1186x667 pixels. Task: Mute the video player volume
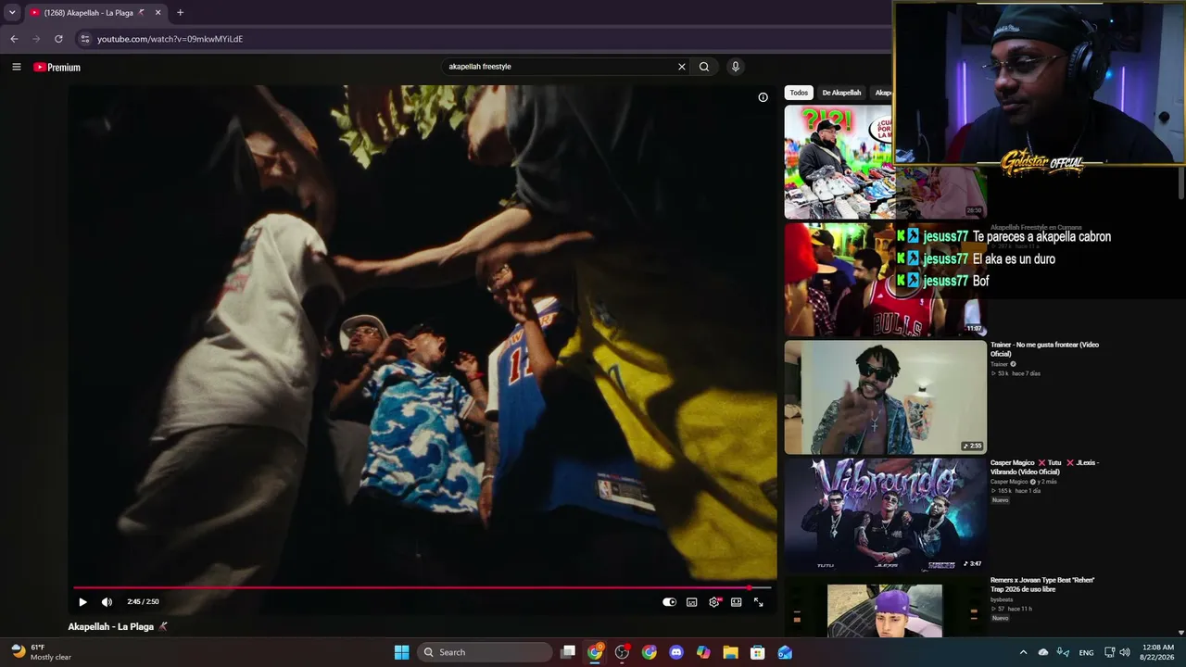tap(107, 602)
